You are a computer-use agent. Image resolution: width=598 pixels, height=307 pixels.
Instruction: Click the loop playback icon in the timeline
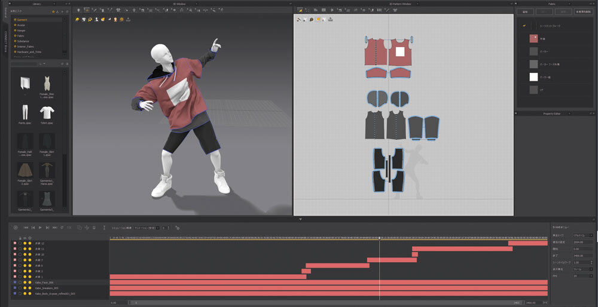pyautogui.click(x=62, y=228)
